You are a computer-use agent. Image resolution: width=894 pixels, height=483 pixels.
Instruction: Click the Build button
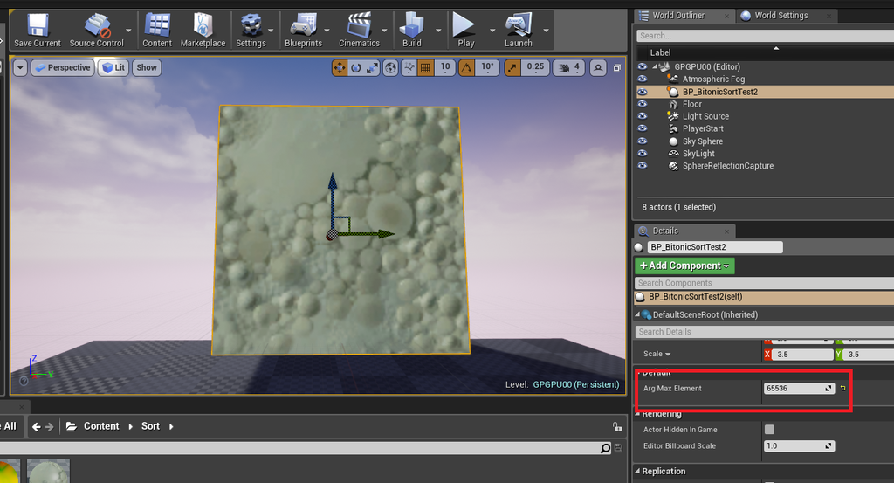click(x=411, y=31)
